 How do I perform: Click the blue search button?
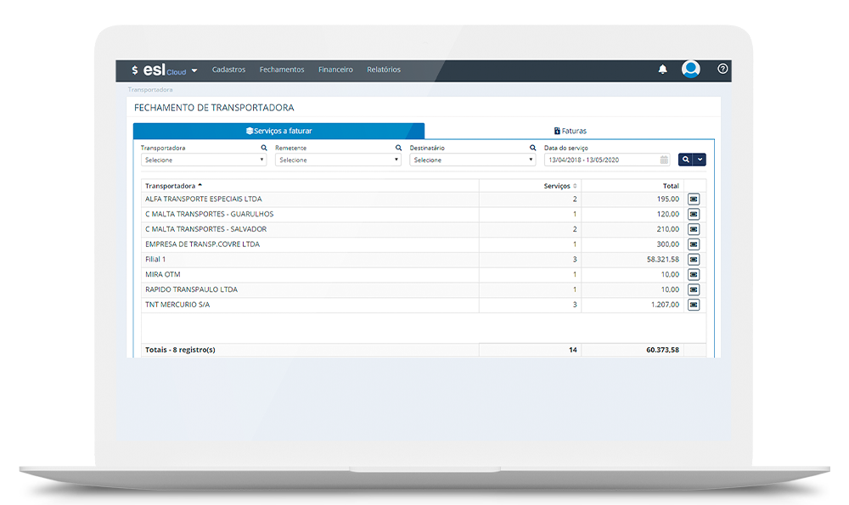[x=686, y=160]
